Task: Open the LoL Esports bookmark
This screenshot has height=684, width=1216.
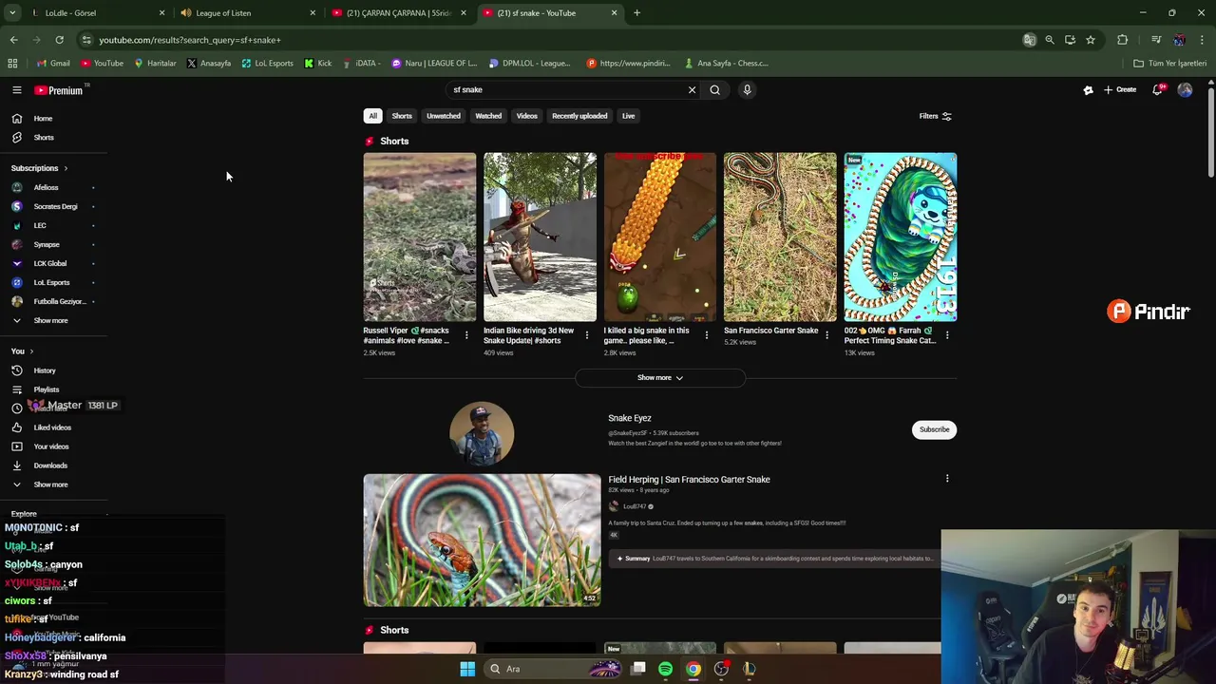Action: 267,64
